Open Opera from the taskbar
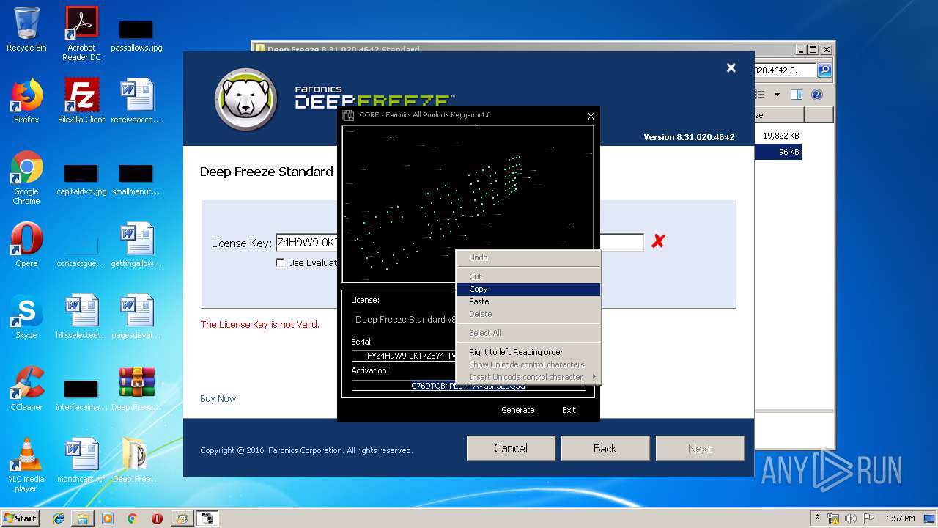Image resolution: width=938 pixels, height=528 pixels. coord(157,518)
